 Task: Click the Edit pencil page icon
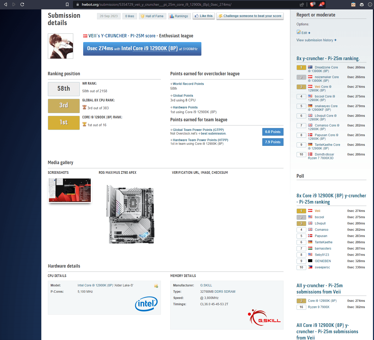(x=299, y=32)
